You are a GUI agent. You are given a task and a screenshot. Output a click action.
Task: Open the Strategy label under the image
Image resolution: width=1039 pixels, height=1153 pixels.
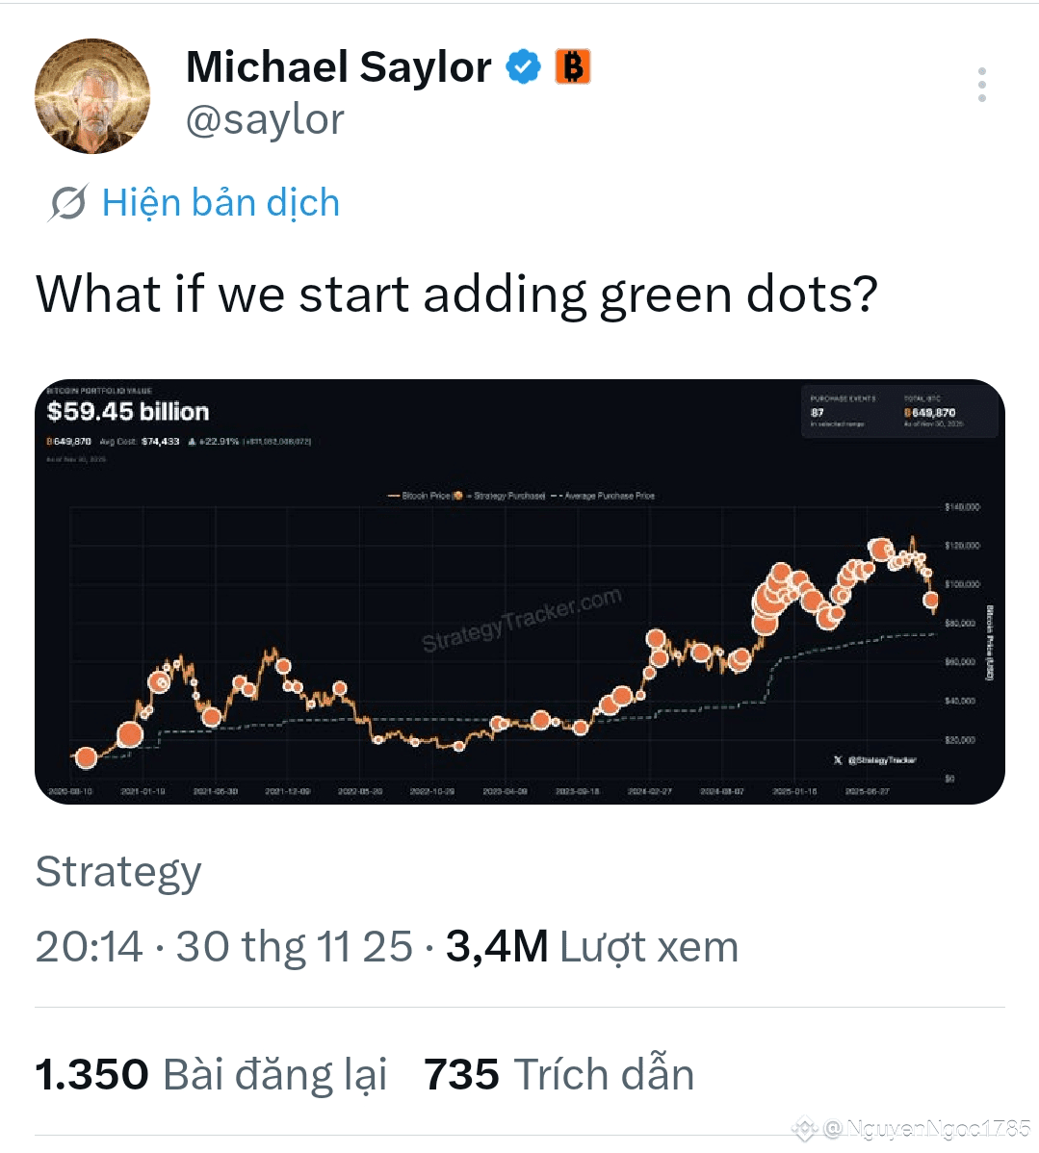click(x=118, y=873)
